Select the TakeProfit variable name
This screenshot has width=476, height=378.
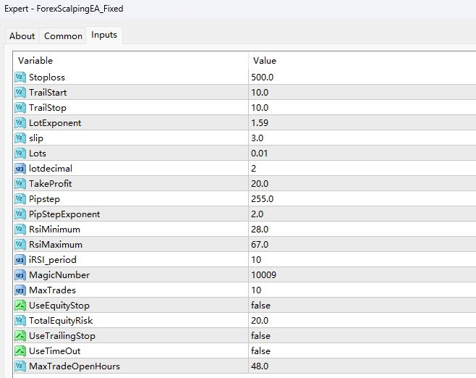pyautogui.click(x=51, y=183)
